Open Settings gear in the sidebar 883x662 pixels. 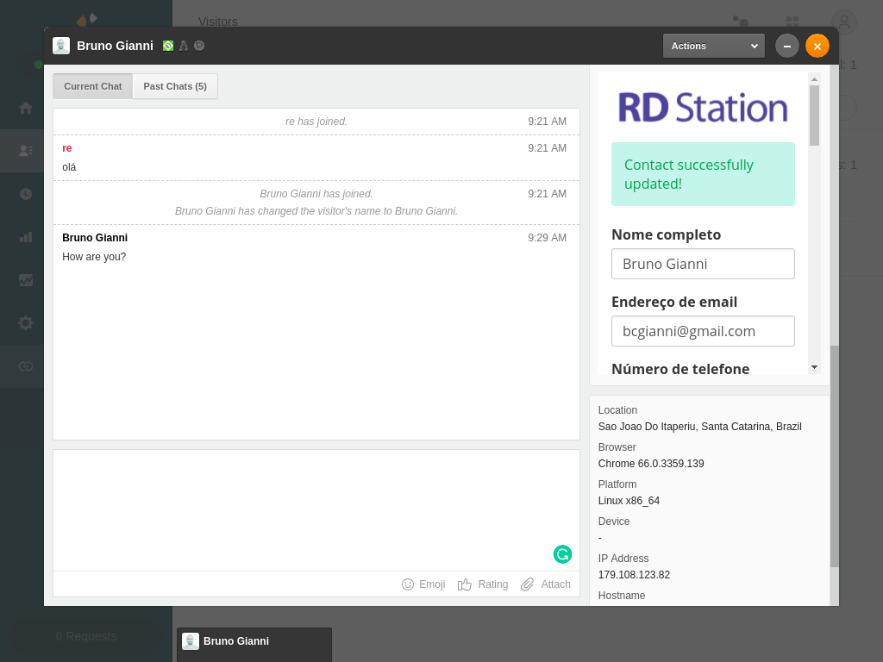[x=26, y=323]
